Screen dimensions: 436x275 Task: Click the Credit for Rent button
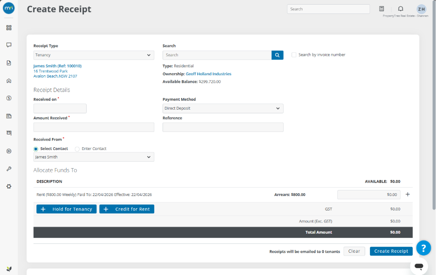[x=127, y=209]
